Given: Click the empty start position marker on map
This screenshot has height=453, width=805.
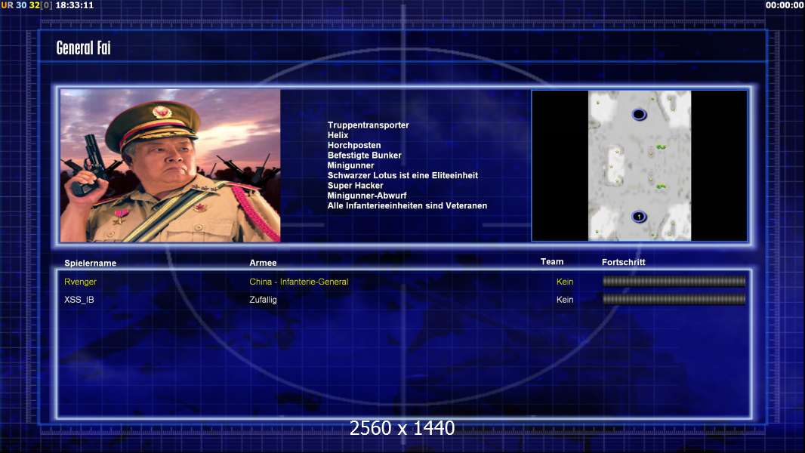Looking at the screenshot, I should [x=639, y=115].
